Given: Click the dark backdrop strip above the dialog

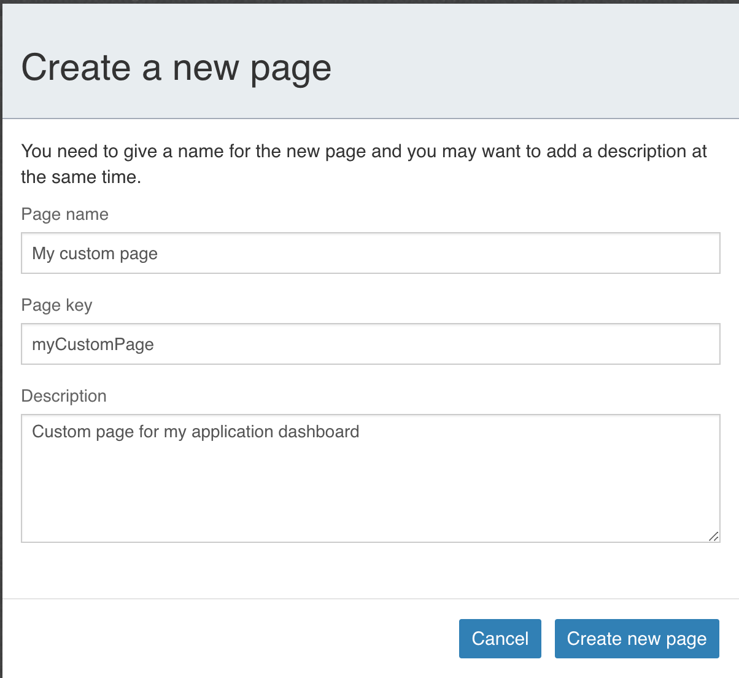Looking at the screenshot, I should (368, 1).
